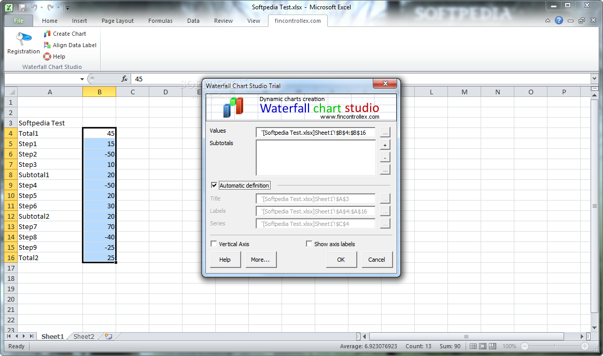603x356 pixels.
Task: Click the Save icon in quick access toolbar
Action: tap(22, 7)
